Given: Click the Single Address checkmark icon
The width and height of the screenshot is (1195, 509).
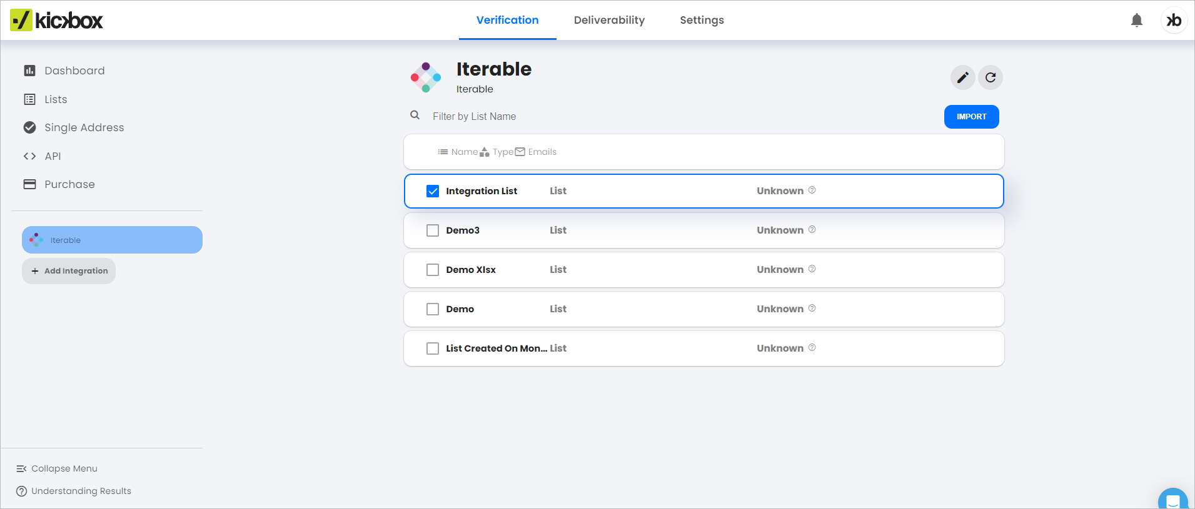Looking at the screenshot, I should (29, 127).
